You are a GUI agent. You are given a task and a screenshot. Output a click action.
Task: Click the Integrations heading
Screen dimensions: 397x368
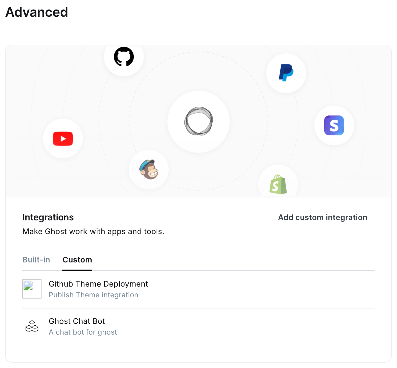pyautogui.click(x=48, y=217)
